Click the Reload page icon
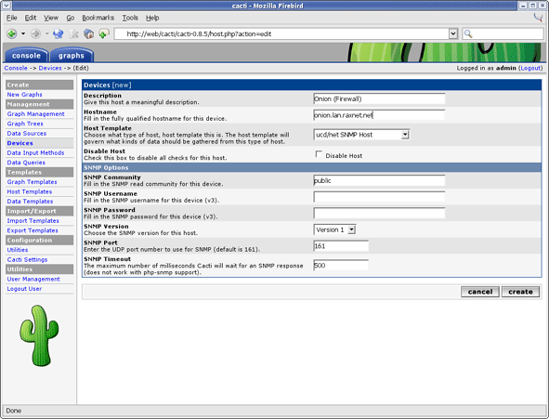The image size is (549, 419). [59, 34]
